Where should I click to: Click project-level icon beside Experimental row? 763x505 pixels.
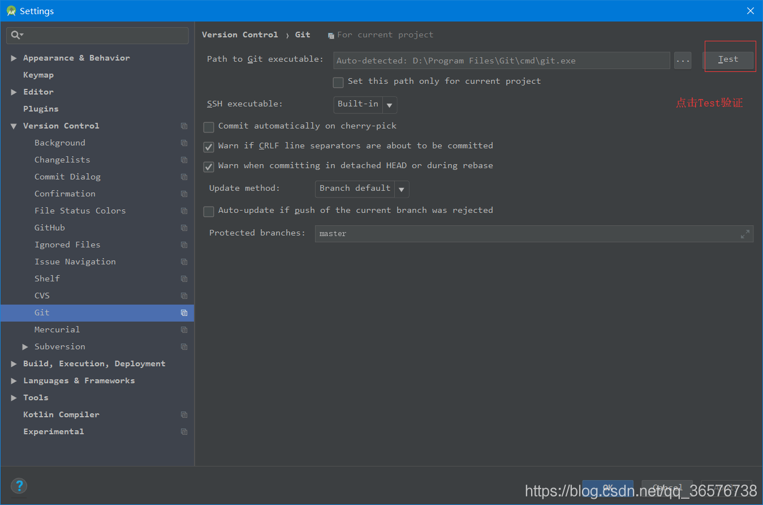point(184,431)
